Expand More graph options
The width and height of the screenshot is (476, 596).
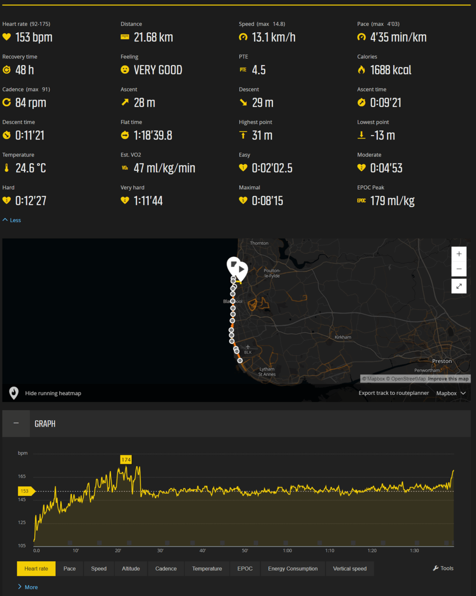(x=27, y=587)
